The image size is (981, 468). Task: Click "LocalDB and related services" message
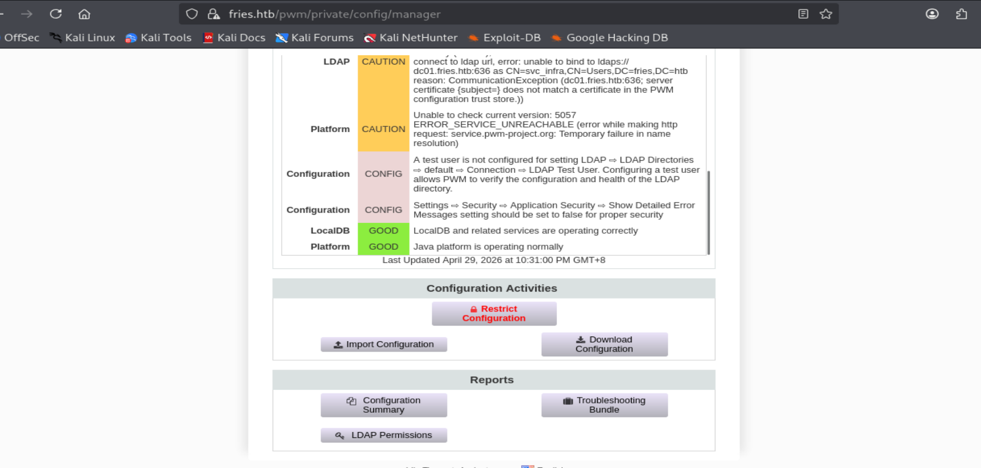click(x=525, y=231)
